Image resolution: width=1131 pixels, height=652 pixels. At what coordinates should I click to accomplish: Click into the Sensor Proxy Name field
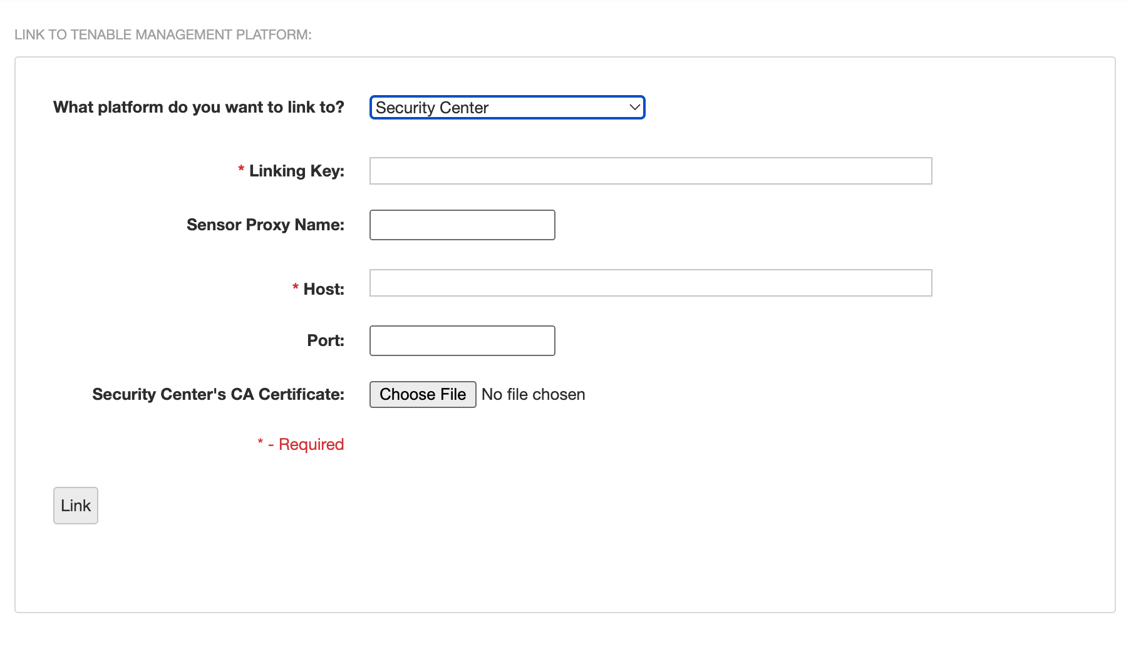pos(462,225)
